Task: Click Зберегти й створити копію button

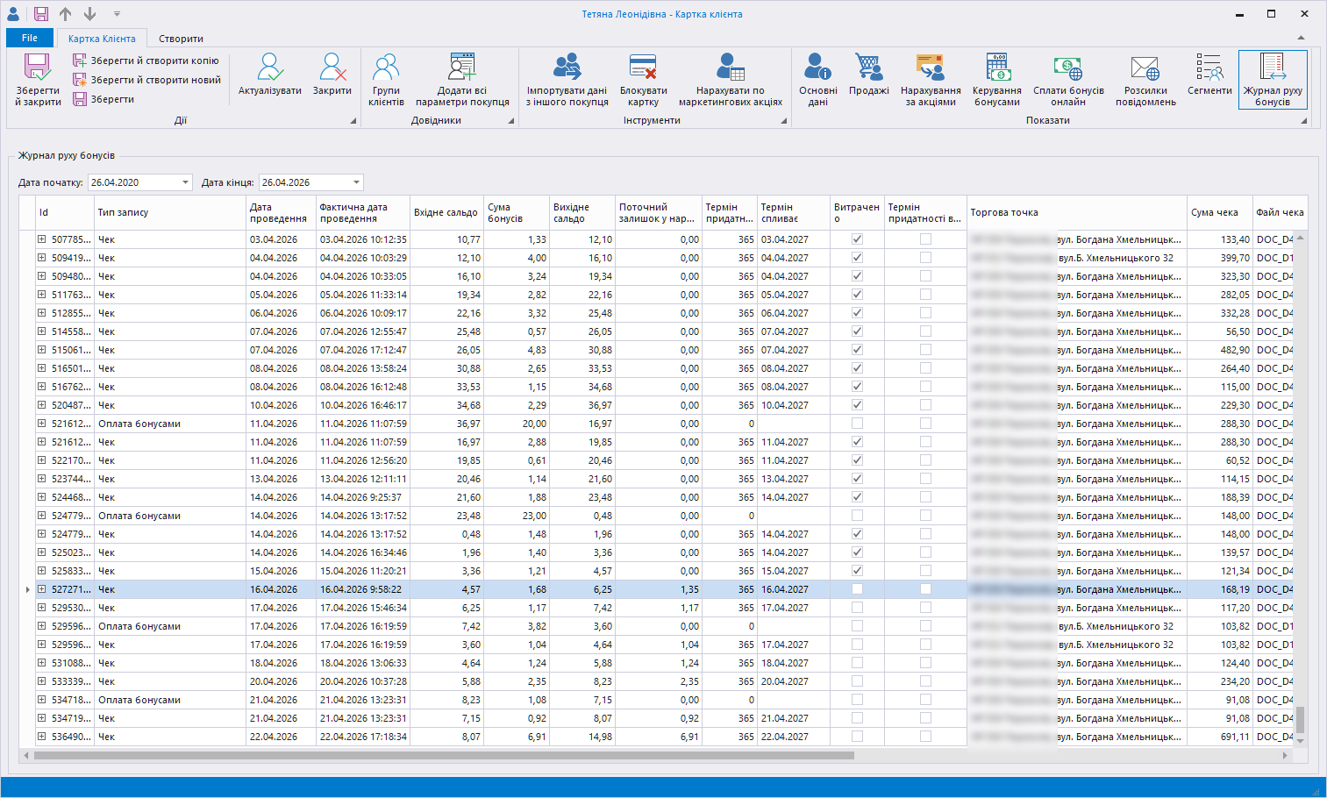Action: (x=146, y=61)
